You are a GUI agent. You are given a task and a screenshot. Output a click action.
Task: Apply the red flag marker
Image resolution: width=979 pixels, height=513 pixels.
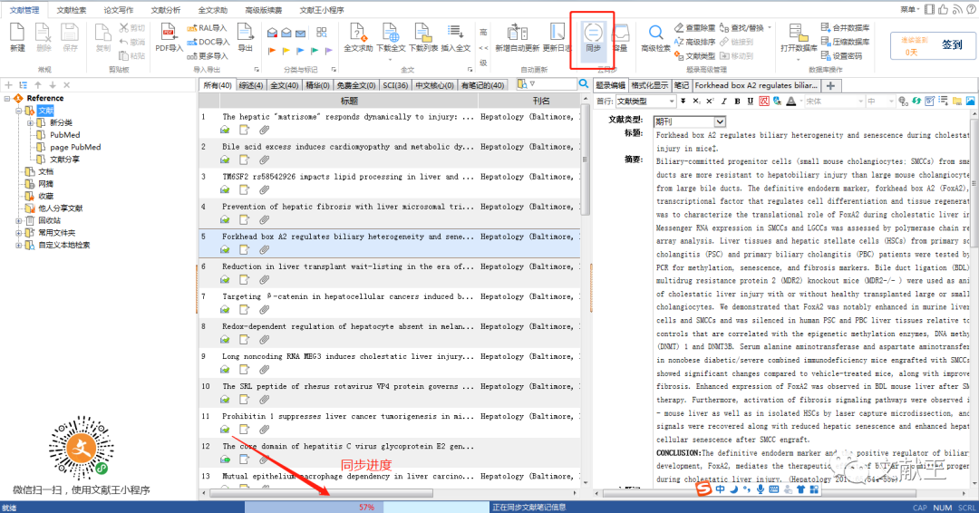272,51
